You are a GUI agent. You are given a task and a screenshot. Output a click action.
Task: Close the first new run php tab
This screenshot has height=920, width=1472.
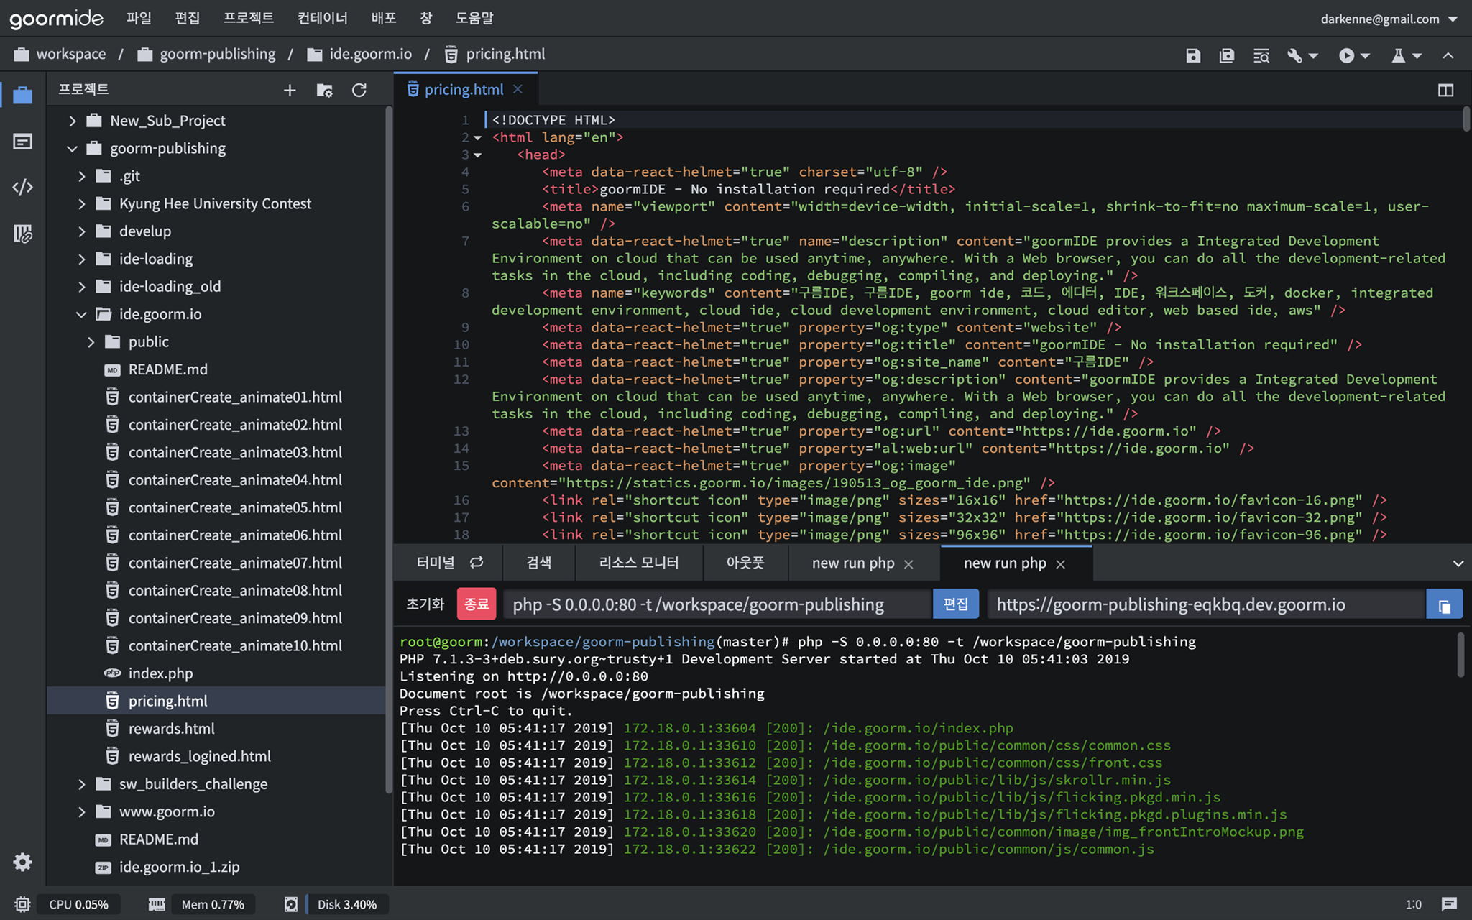908,564
